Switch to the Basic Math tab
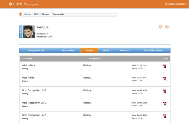 point(124,50)
